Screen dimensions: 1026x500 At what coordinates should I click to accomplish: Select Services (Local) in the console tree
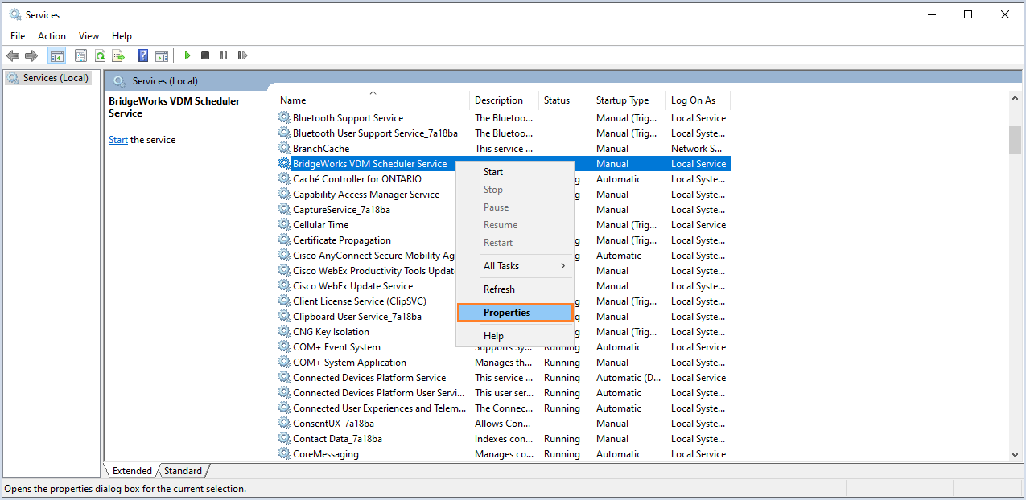pos(48,78)
